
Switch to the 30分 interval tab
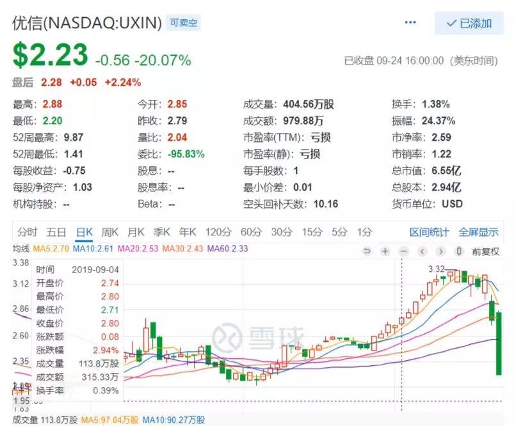tap(282, 232)
